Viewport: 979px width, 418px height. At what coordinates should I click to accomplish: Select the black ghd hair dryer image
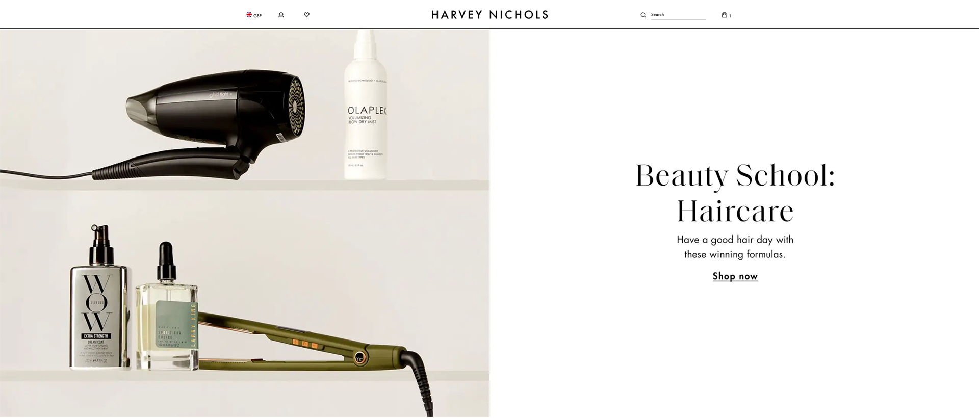click(214, 122)
